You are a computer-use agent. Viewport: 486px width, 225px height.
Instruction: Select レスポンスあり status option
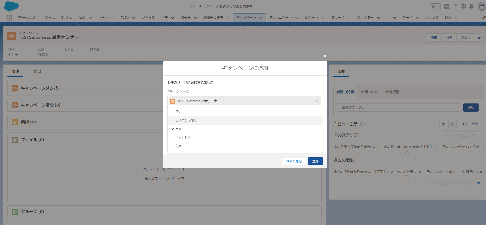click(x=186, y=120)
